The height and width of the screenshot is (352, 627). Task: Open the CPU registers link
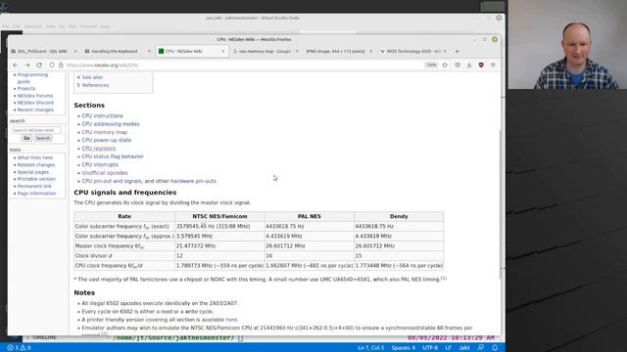[98, 149]
